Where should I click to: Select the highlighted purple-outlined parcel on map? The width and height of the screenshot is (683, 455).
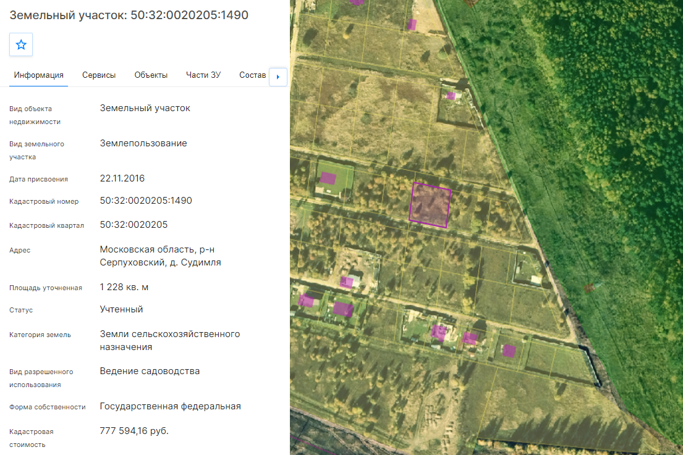(430, 205)
